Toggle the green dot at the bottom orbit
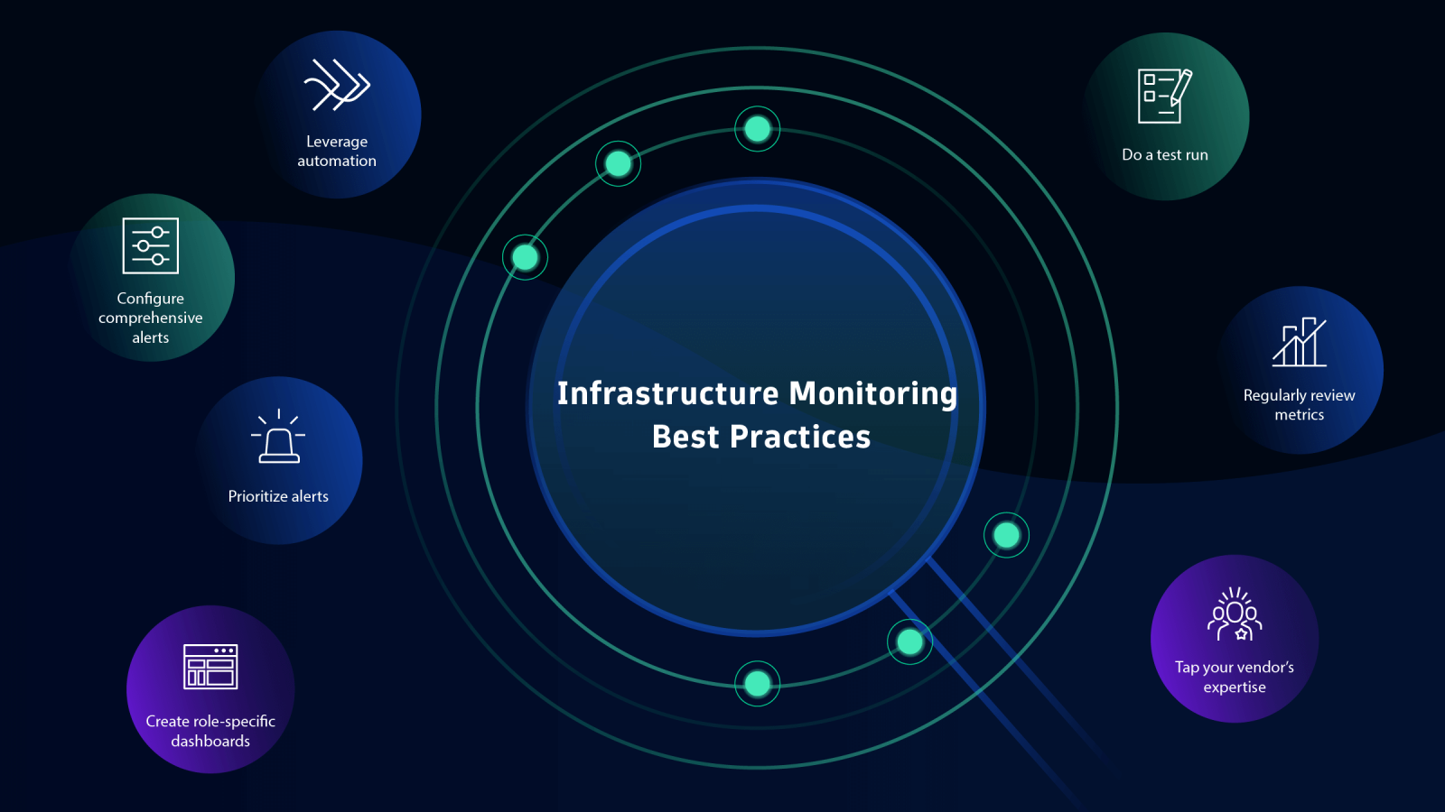Image resolution: width=1445 pixels, height=812 pixels. pyautogui.click(x=757, y=684)
